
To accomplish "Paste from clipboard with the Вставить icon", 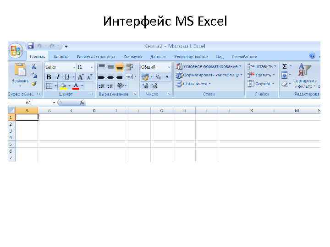I will [20, 70].
